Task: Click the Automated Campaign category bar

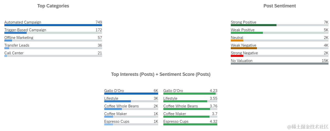Action: pos(53,23)
